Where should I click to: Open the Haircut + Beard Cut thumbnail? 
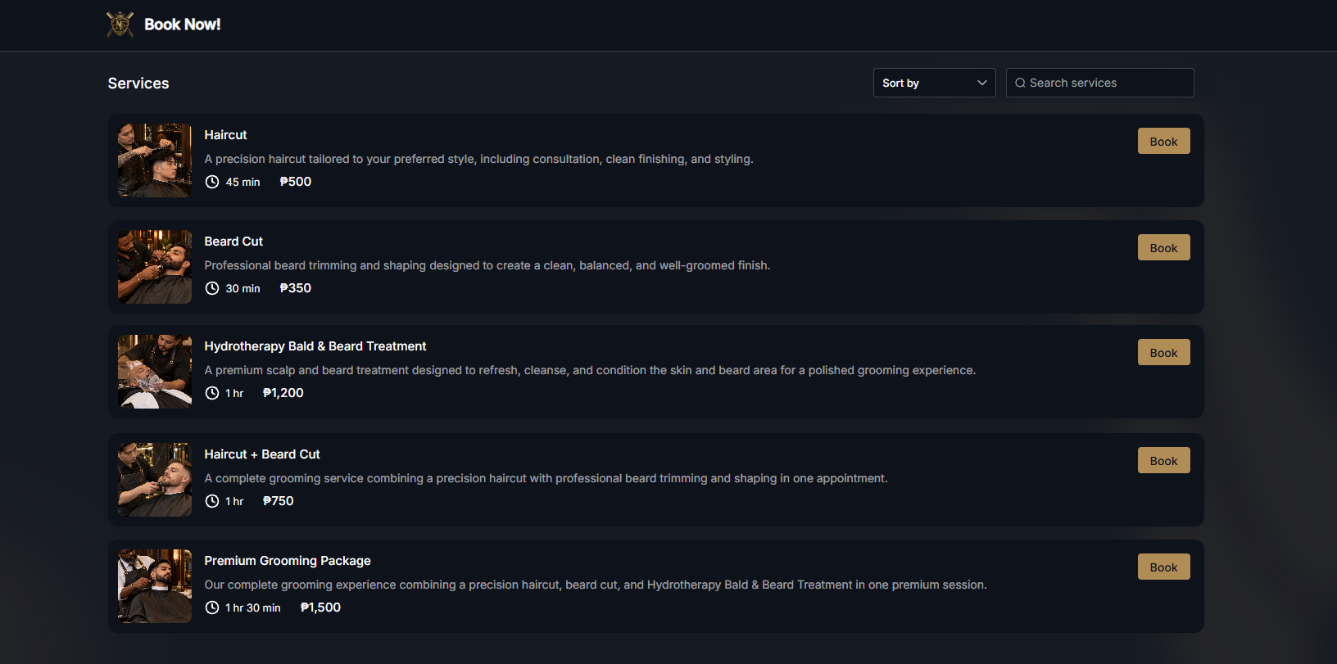(155, 480)
